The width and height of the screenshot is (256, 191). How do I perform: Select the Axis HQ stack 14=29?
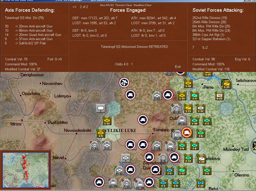(177, 134)
